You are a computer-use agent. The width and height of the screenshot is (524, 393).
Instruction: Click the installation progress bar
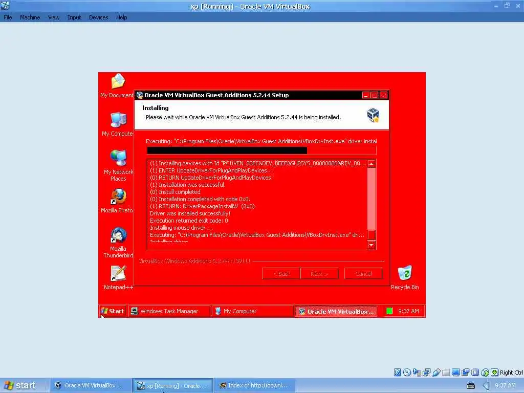click(x=261, y=151)
